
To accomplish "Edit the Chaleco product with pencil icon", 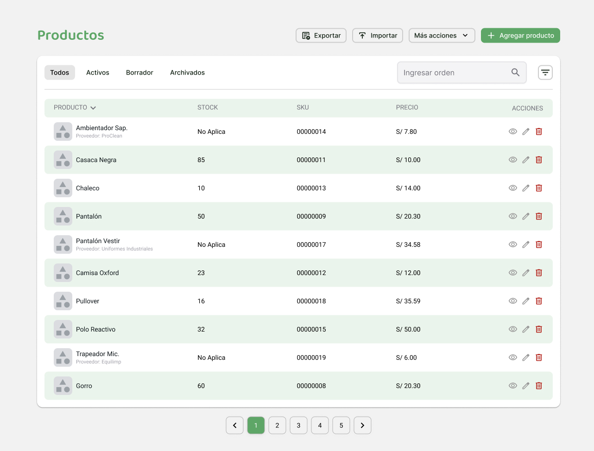I will click(x=526, y=188).
